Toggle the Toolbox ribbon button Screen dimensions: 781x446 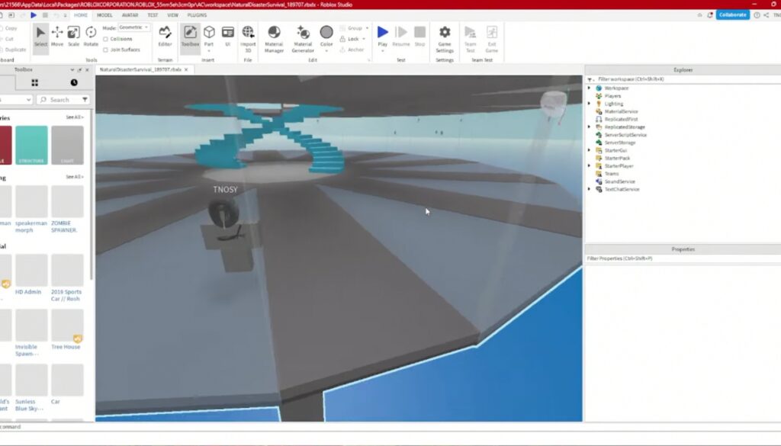(x=190, y=37)
